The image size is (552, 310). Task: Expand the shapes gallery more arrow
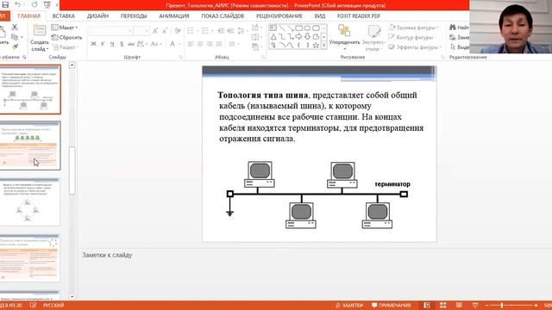pos(324,46)
